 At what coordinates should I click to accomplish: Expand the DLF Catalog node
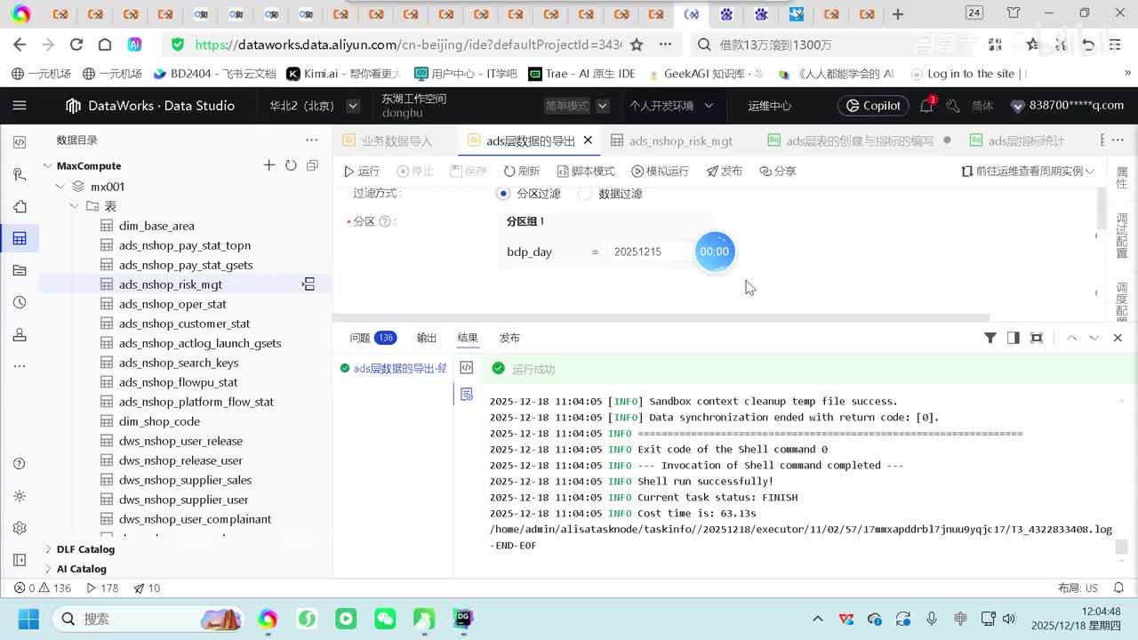(48, 549)
